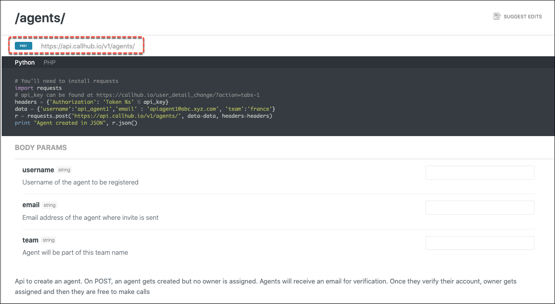Open the SUGGEST EDITS link
Viewport: 555px width, 304px height.
(518, 17)
